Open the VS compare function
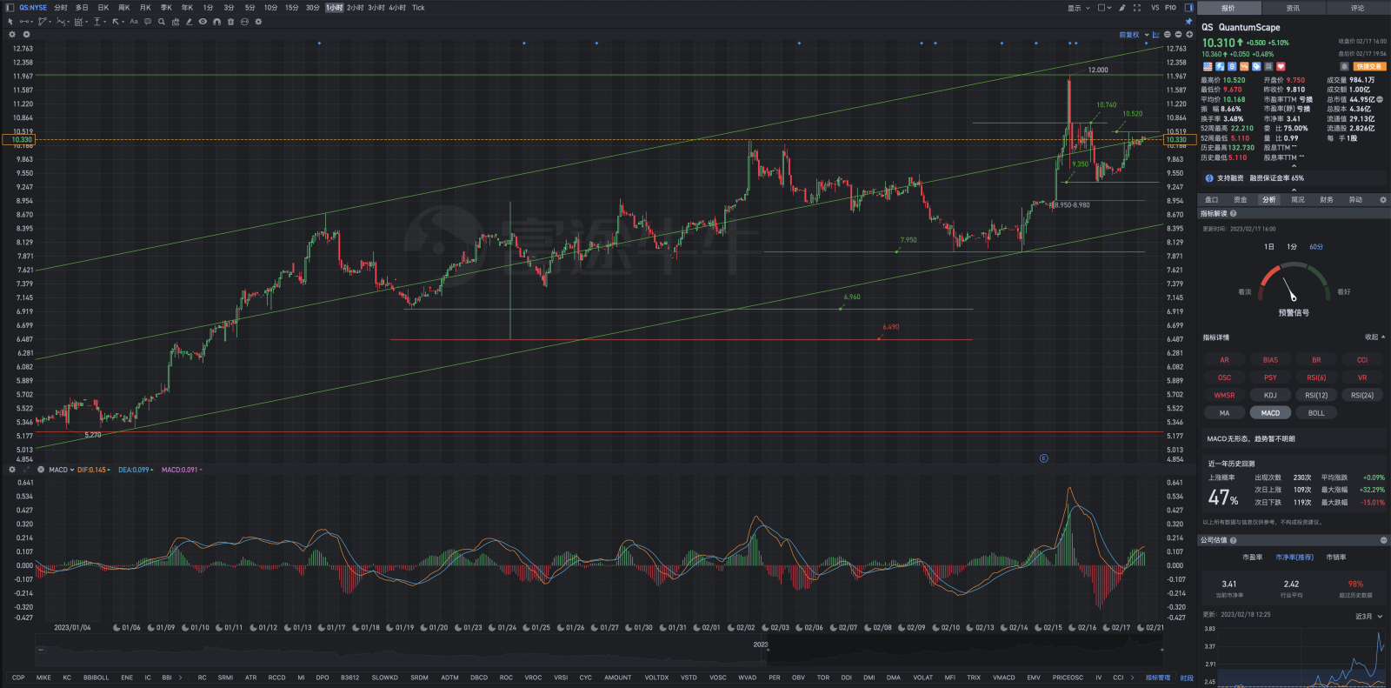 click(x=1155, y=8)
